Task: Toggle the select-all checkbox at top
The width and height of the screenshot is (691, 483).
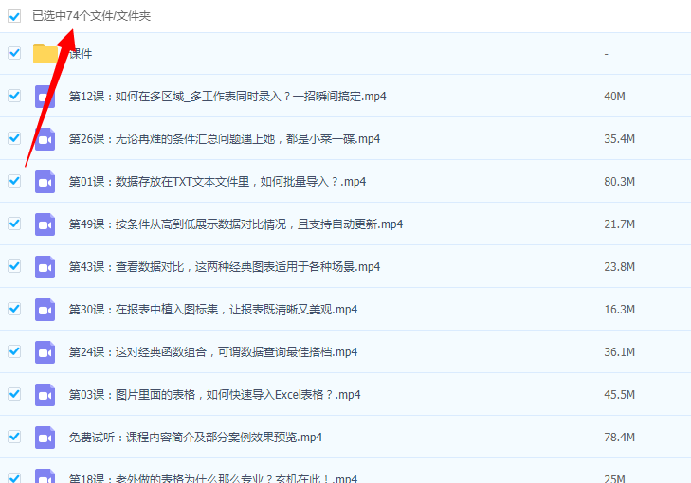Action: point(14,16)
